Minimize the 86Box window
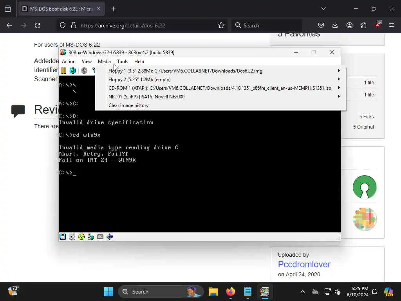The image size is (401, 301). coord(296,52)
